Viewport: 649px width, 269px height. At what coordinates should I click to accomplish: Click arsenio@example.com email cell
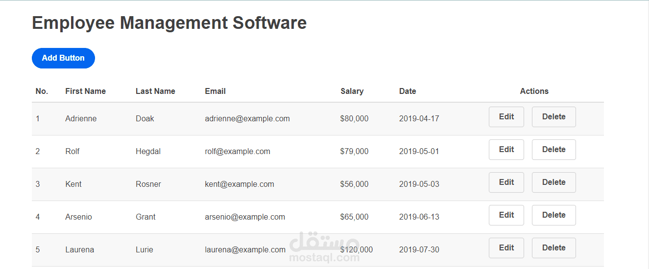click(245, 217)
